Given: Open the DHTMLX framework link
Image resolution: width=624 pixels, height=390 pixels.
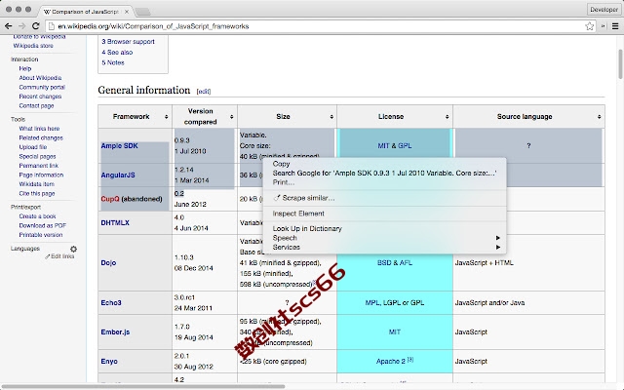Looking at the screenshot, I should (115, 222).
